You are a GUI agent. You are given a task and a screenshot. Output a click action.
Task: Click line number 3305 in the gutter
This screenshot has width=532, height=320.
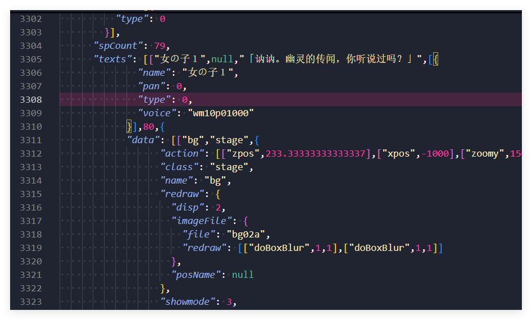point(30,60)
